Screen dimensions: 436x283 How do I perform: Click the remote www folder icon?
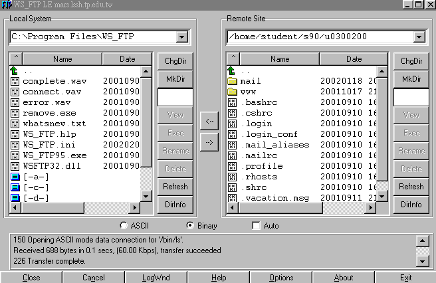point(232,92)
